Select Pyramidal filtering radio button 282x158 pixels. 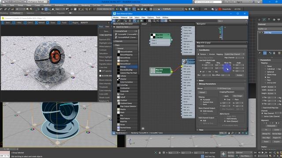pos(201,100)
